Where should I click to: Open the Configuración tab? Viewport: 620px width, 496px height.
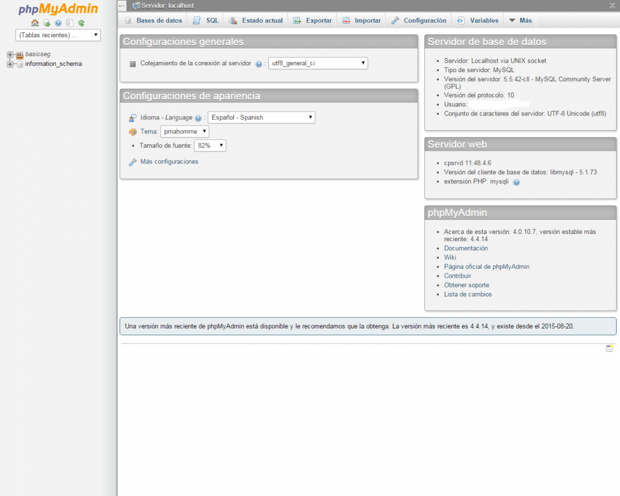[419, 20]
